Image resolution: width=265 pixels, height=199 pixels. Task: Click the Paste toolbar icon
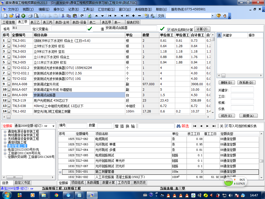tap(75, 16)
